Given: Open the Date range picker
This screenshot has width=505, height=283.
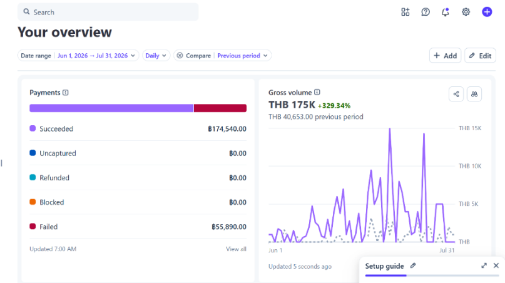Looking at the screenshot, I should click(78, 56).
